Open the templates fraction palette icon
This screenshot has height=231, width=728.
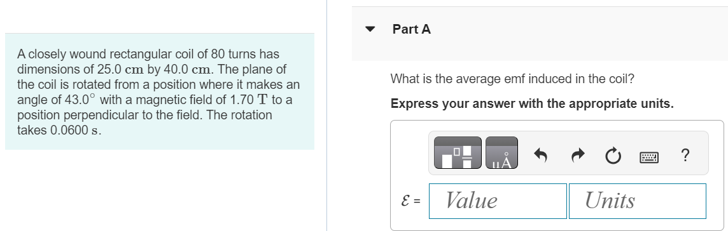[x=458, y=153]
